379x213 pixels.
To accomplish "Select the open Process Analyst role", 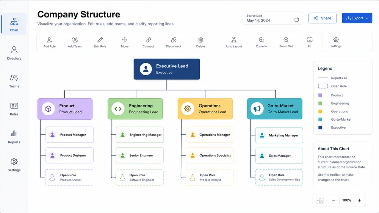I will 210,177.
